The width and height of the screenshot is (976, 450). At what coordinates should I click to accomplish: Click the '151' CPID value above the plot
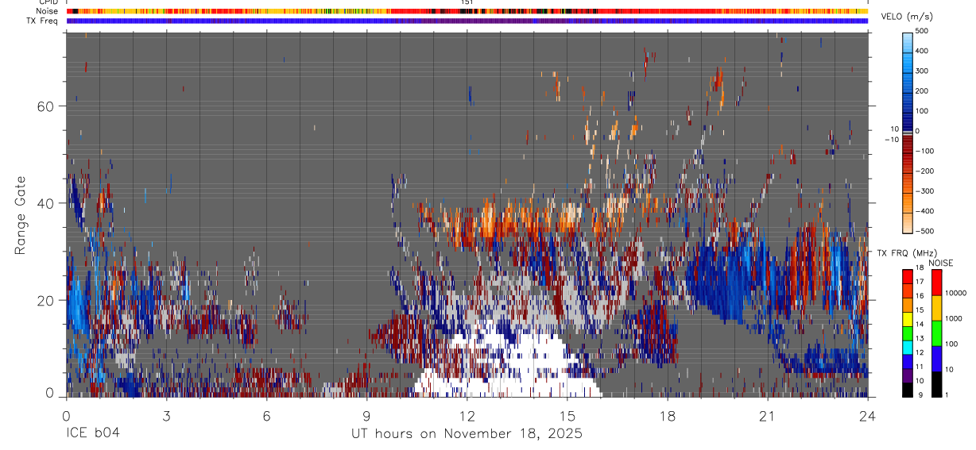467,2
